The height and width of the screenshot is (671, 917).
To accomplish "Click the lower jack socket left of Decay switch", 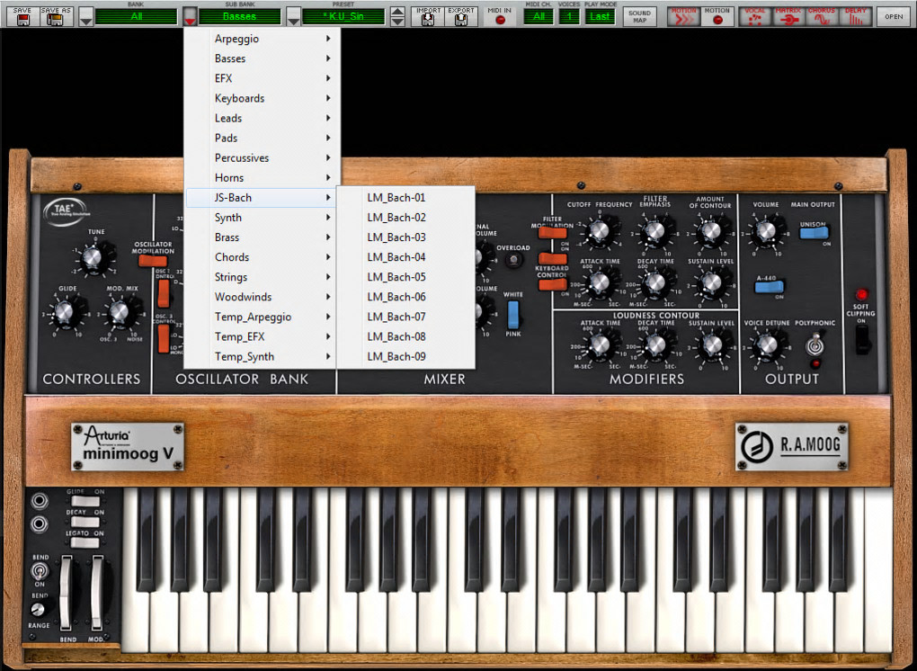I will pos(40,523).
